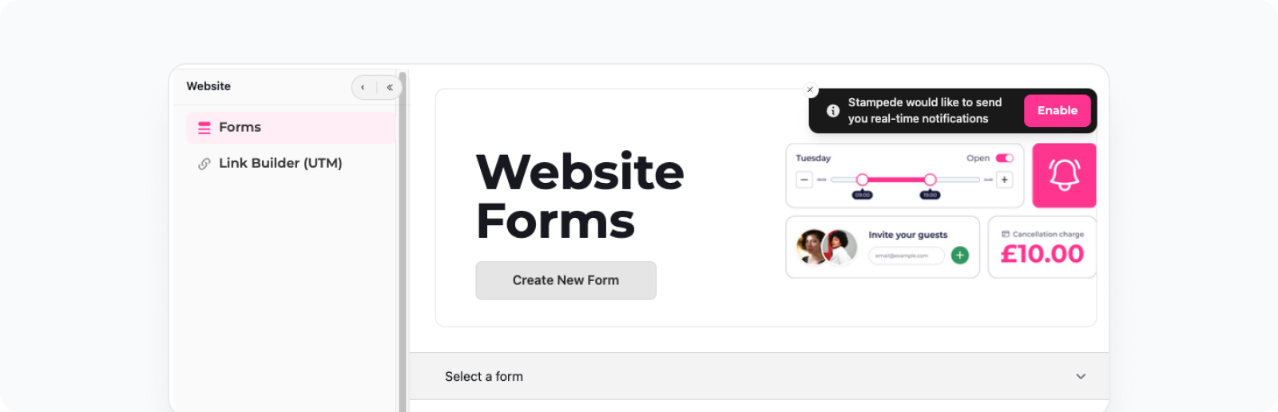1278x412 pixels.
Task: Click the info icon in notification banner
Action: [x=832, y=111]
